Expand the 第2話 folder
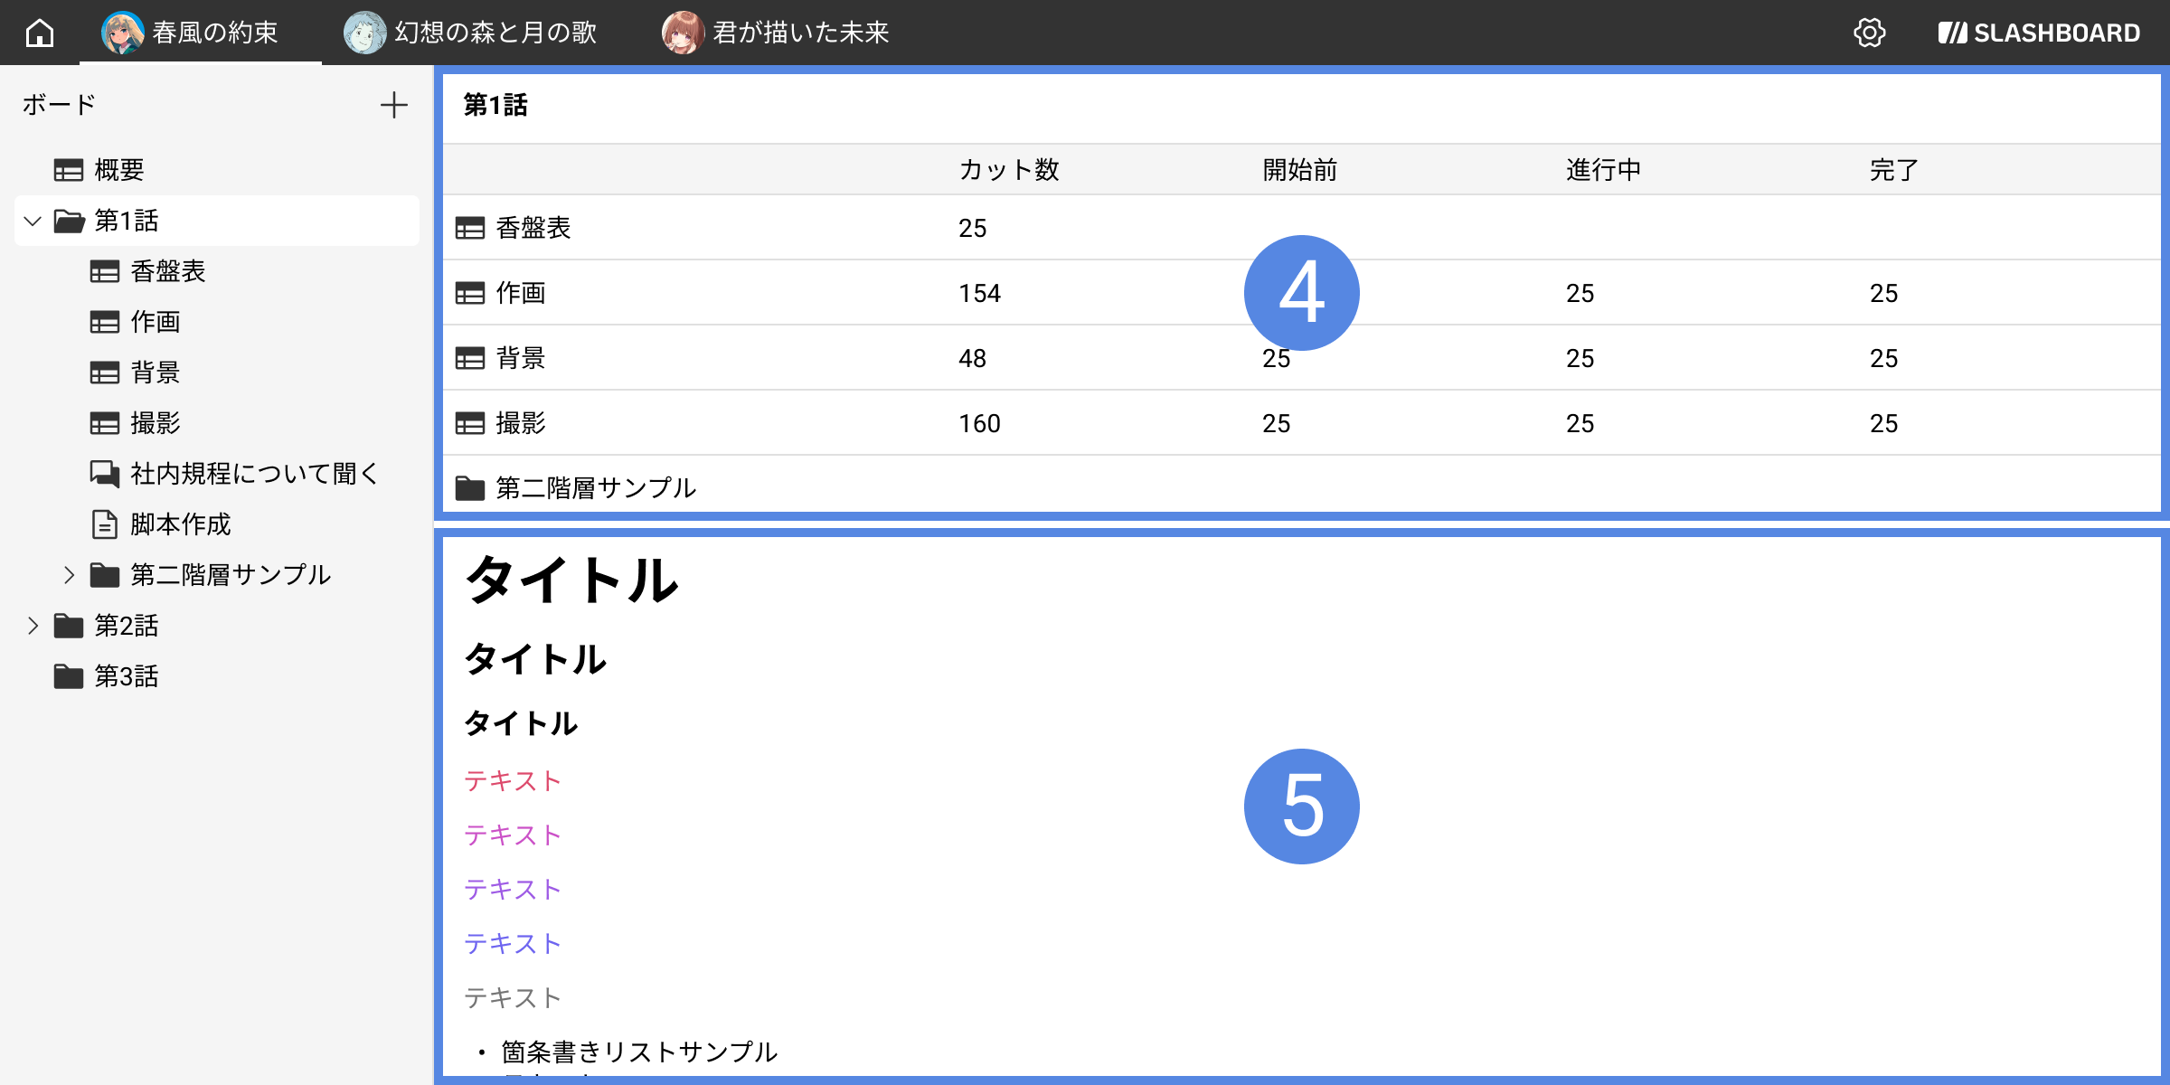This screenshot has width=2170, height=1085. [x=33, y=625]
